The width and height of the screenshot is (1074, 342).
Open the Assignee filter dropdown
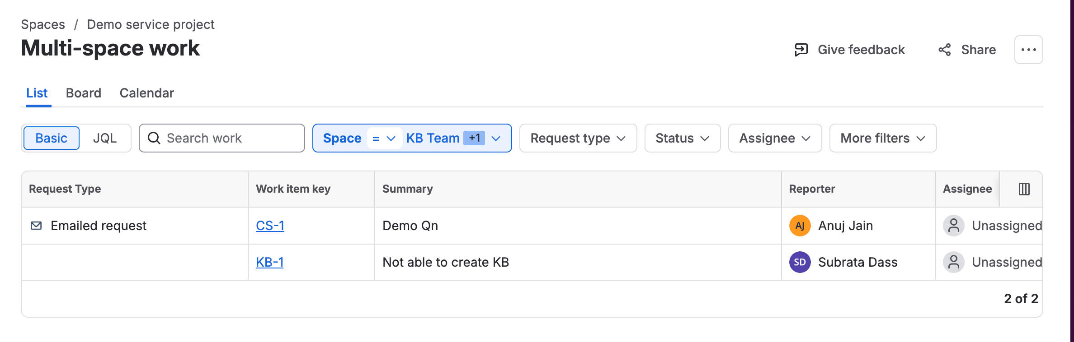[775, 138]
